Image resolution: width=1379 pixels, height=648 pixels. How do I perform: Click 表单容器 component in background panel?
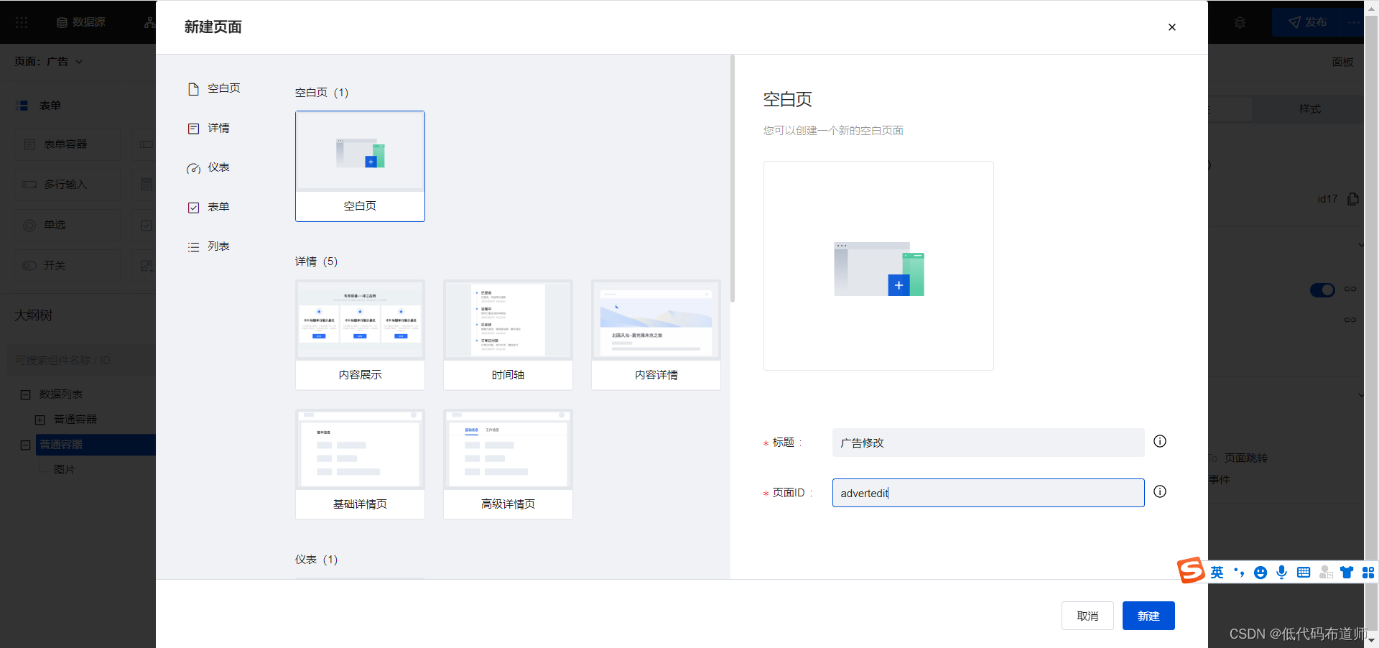[x=68, y=144]
